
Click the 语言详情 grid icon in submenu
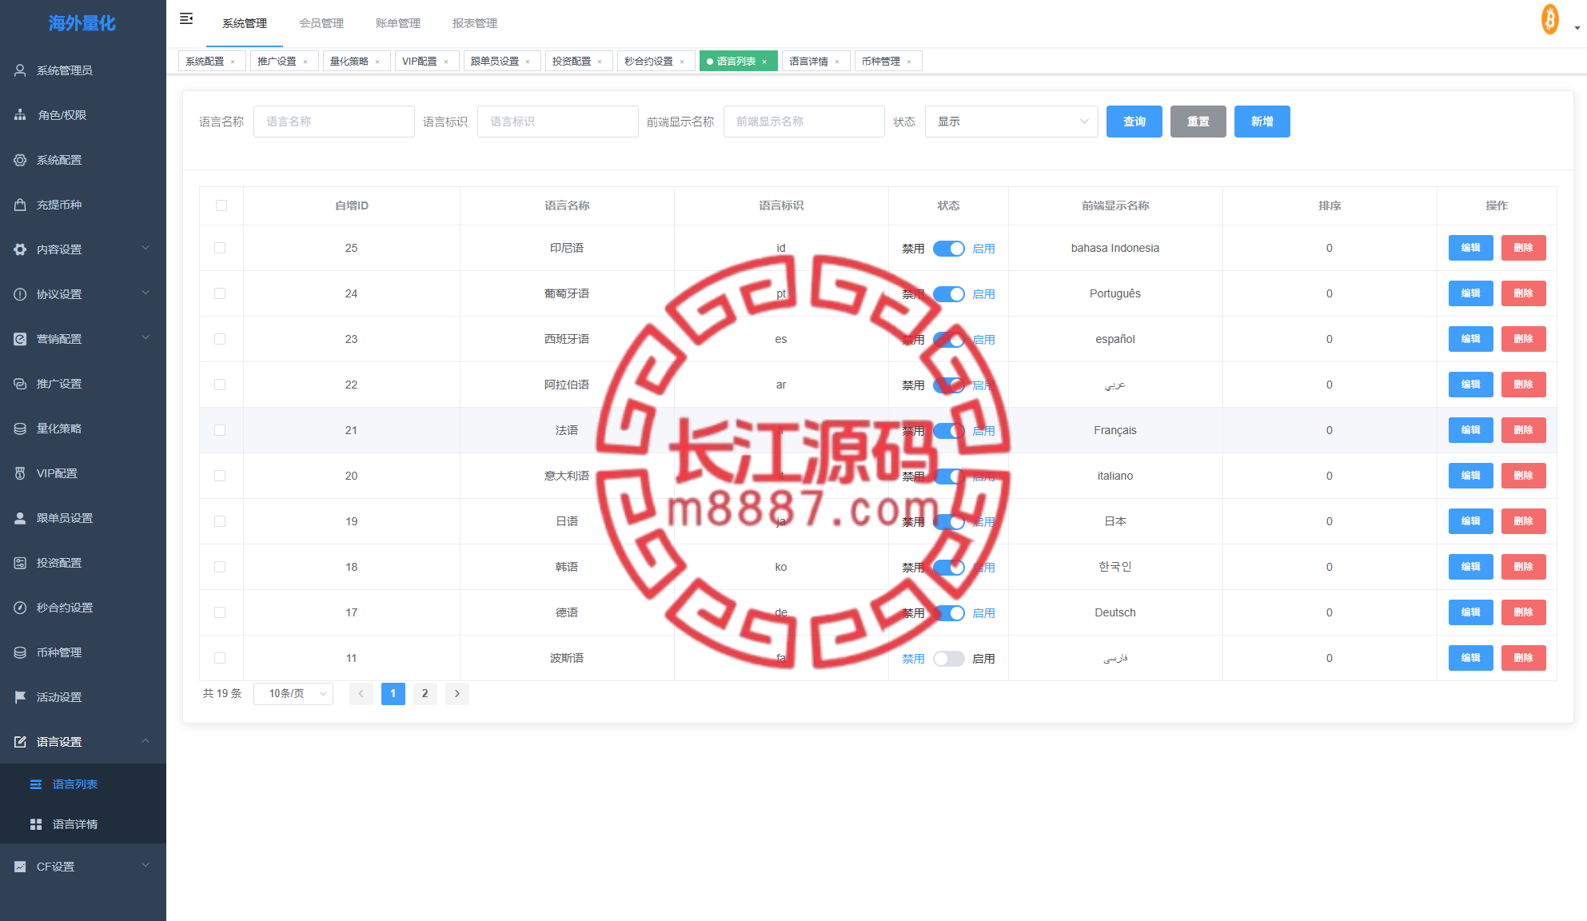coord(36,824)
